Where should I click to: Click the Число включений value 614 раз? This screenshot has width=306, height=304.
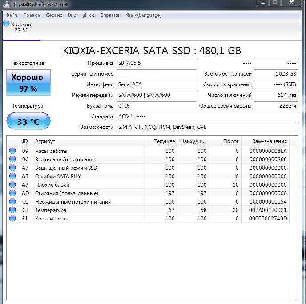(x=276, y=95)
